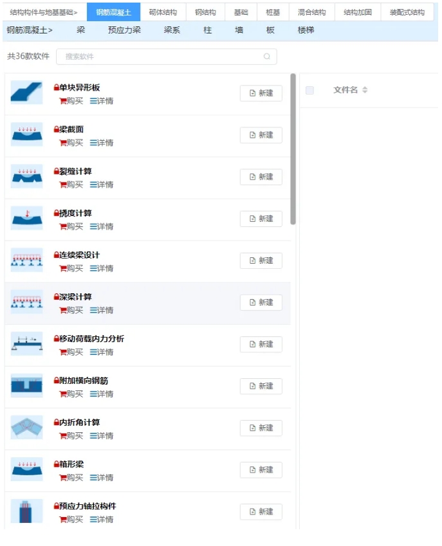Screen dimensions: 442x546
Task: Select the 预应力梁 sub-category
Action: (124, 30)
